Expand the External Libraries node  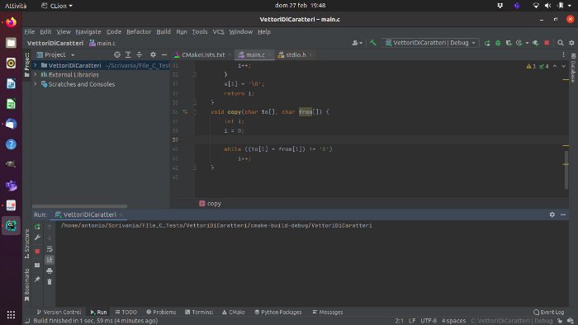coord(36,75)
